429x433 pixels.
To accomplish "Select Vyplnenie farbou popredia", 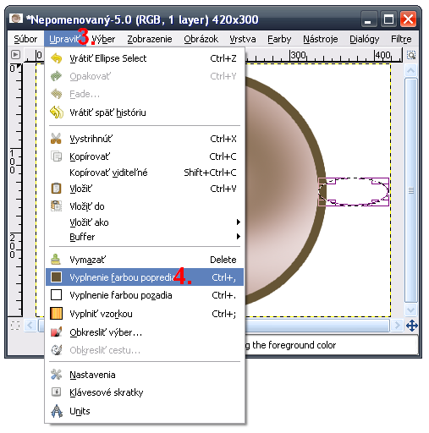I will pyautogui.click(x=145, y=277).
